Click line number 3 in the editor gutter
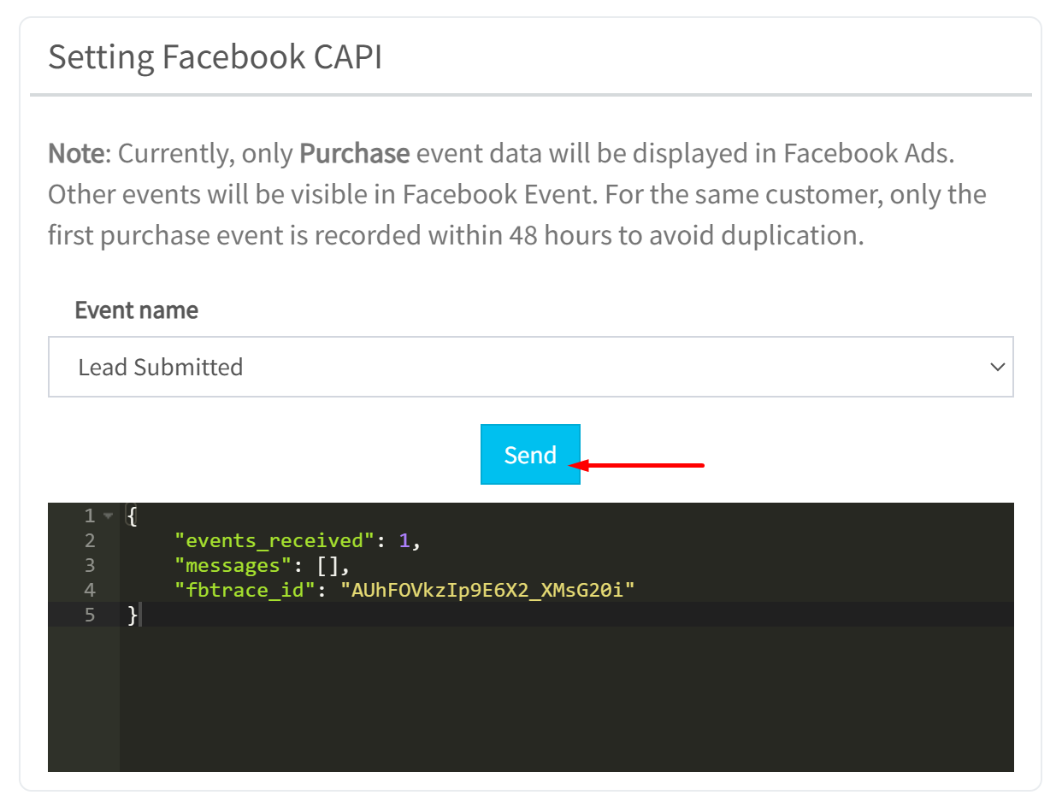This screenshot has width=1062, height=807. tap(90, 565)
